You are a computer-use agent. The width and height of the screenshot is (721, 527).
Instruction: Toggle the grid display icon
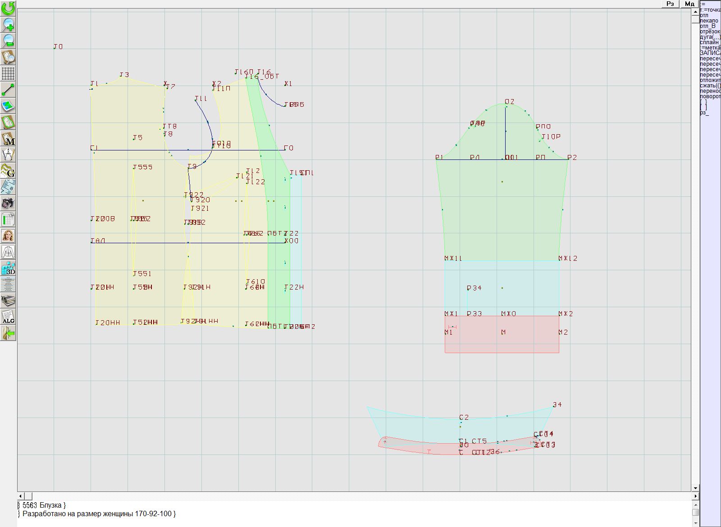pyautogui.click(x=8, y=73)
